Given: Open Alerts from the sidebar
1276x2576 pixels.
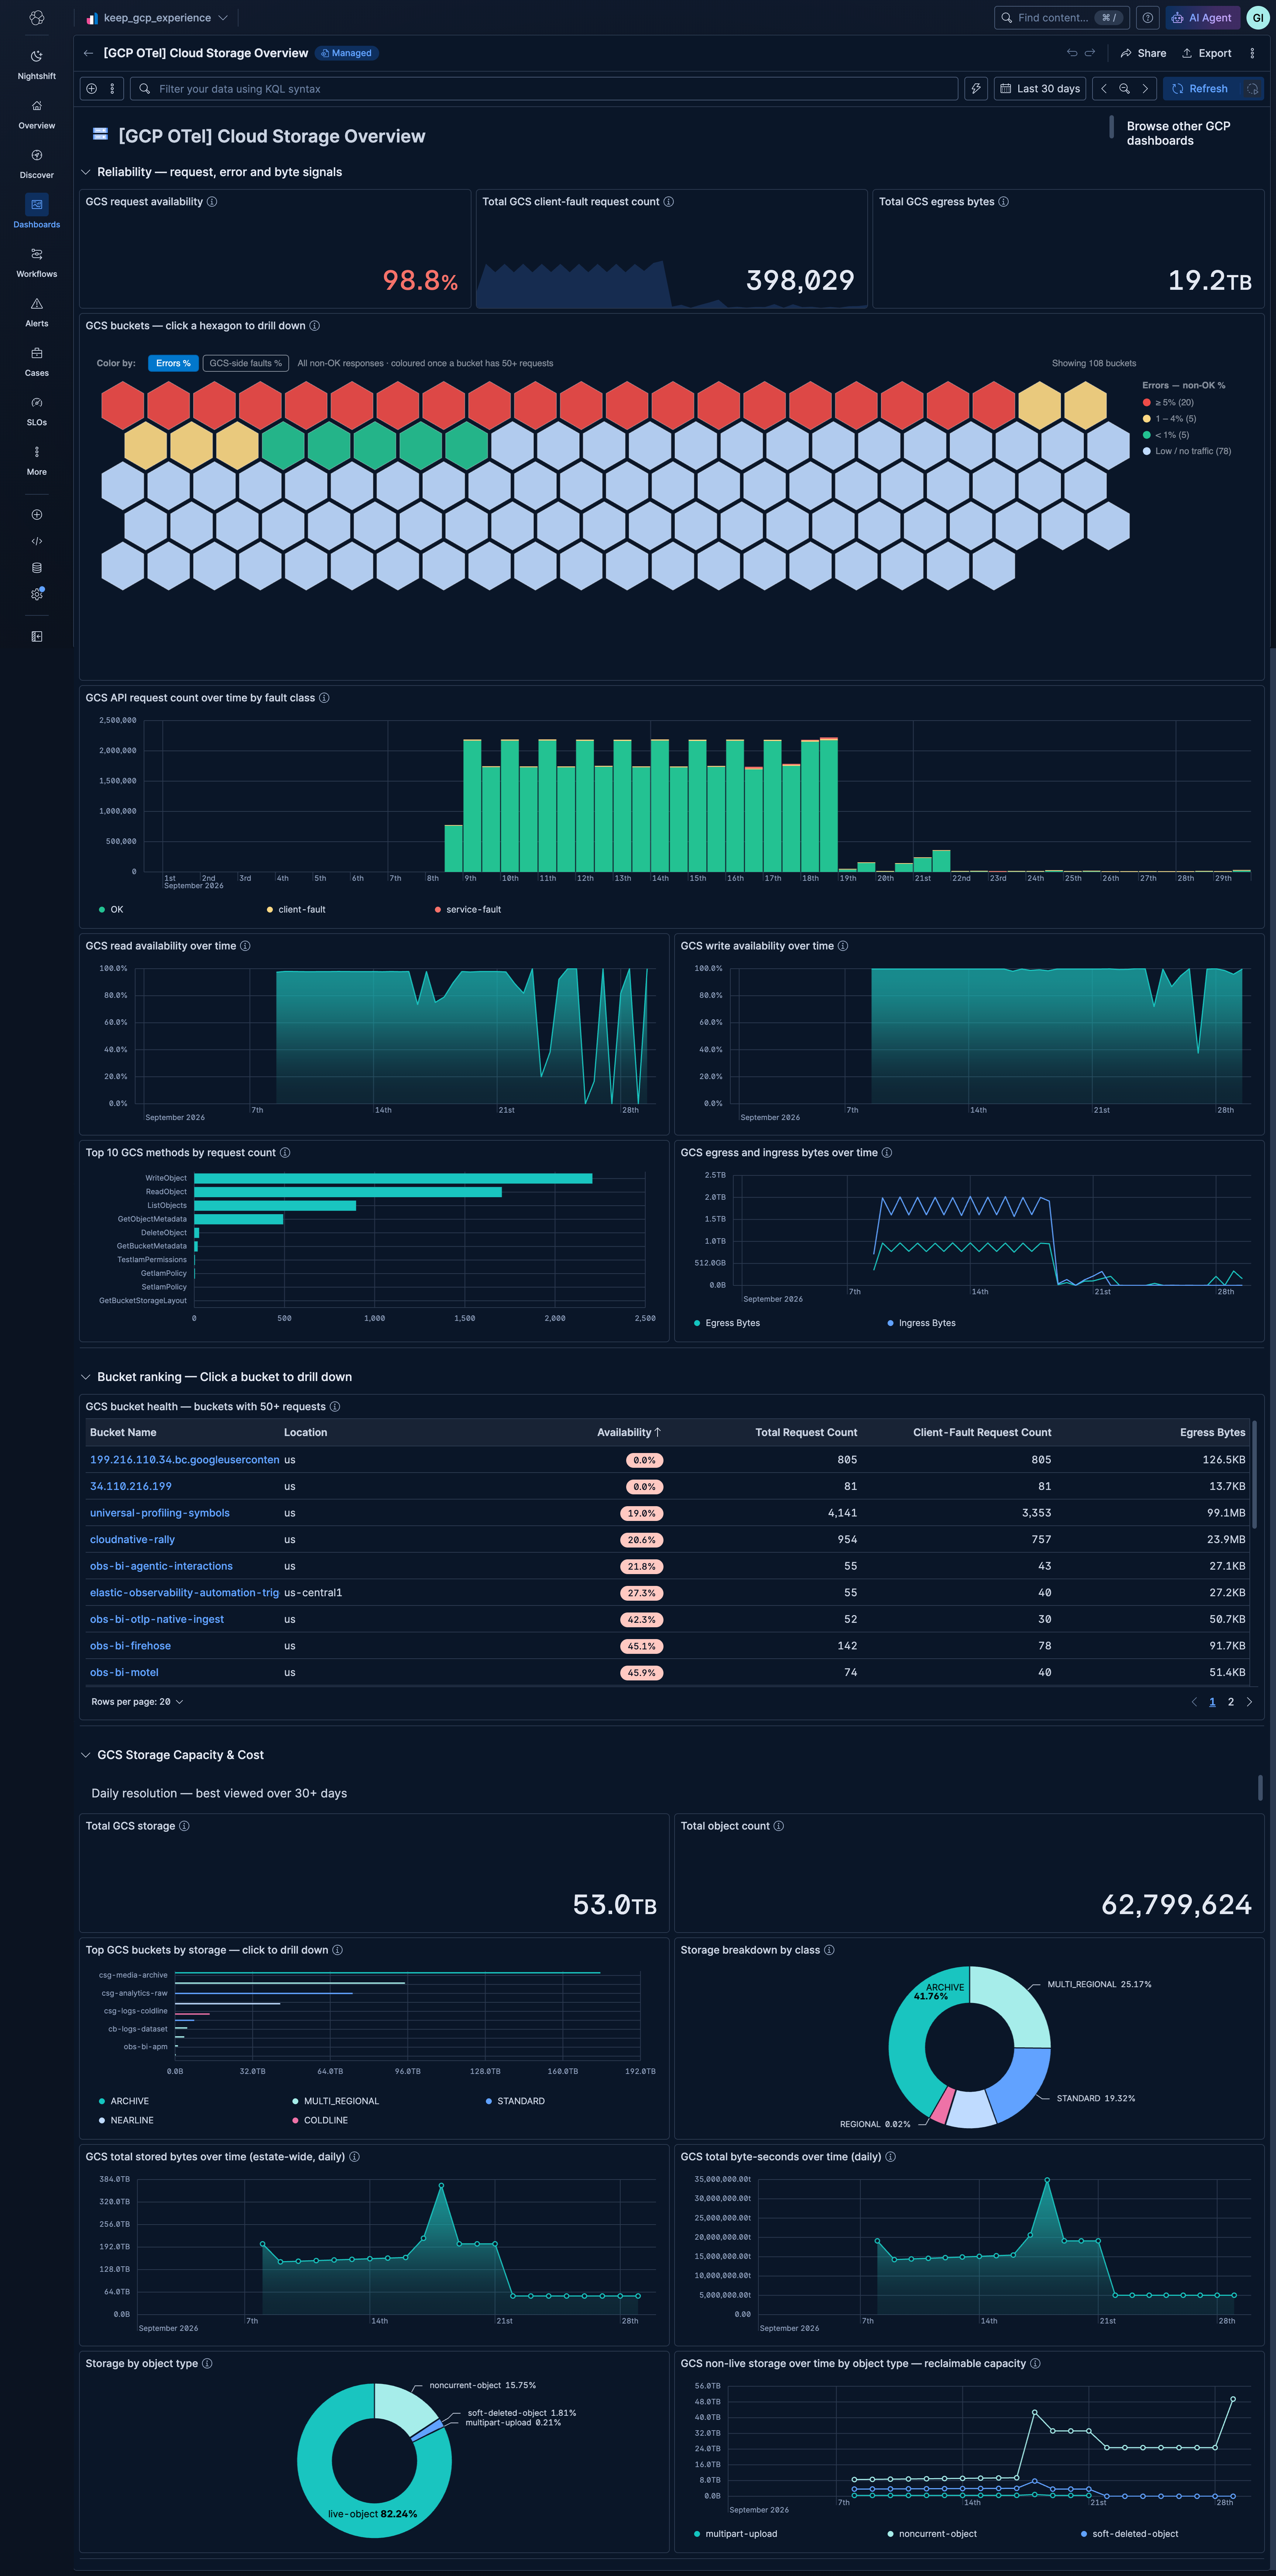Looking at the screenshot, I should (x=36, y=312).
